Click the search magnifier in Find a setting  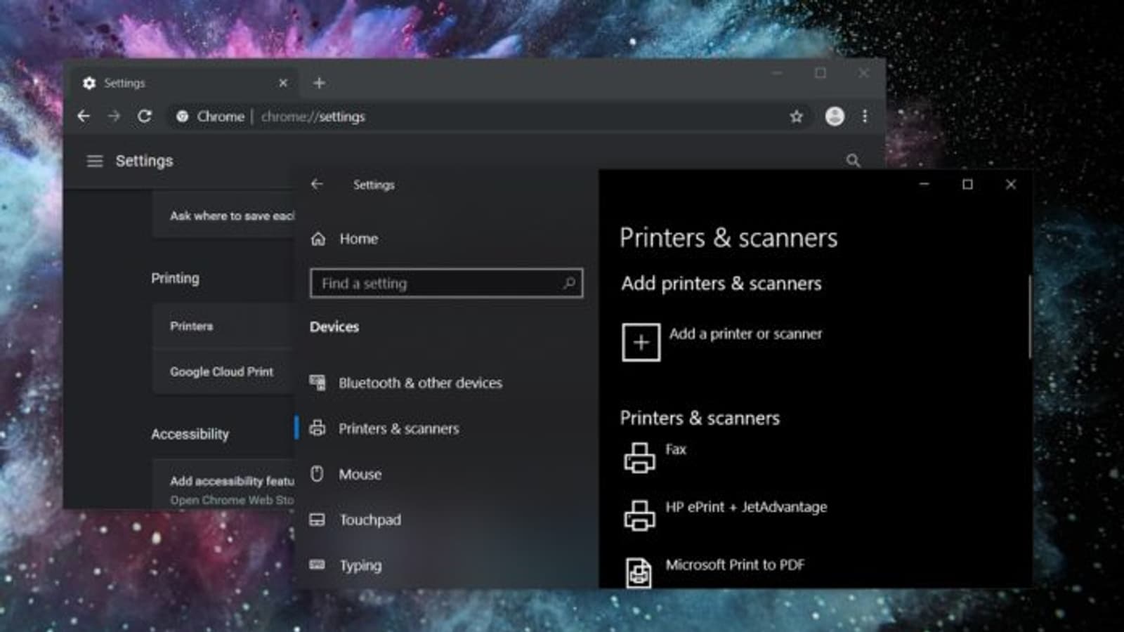coord(569,283)
